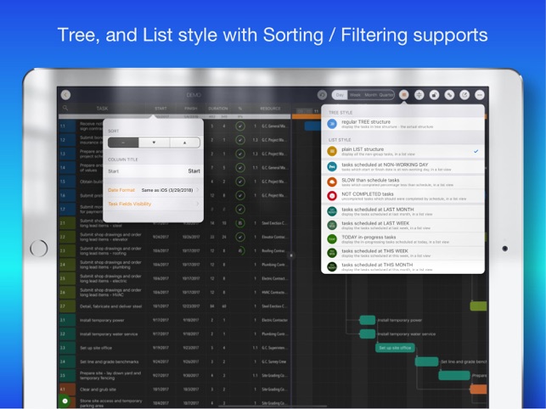Click the LAST WEEK filter icon
This screenshot has width=546, height=409.
332,225
